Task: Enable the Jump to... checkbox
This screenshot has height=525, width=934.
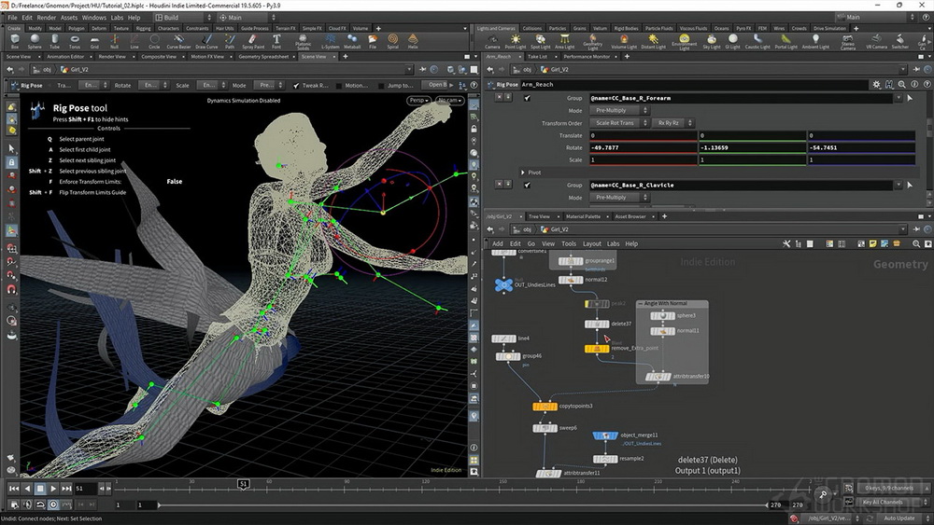Action: tap(381, 86)
